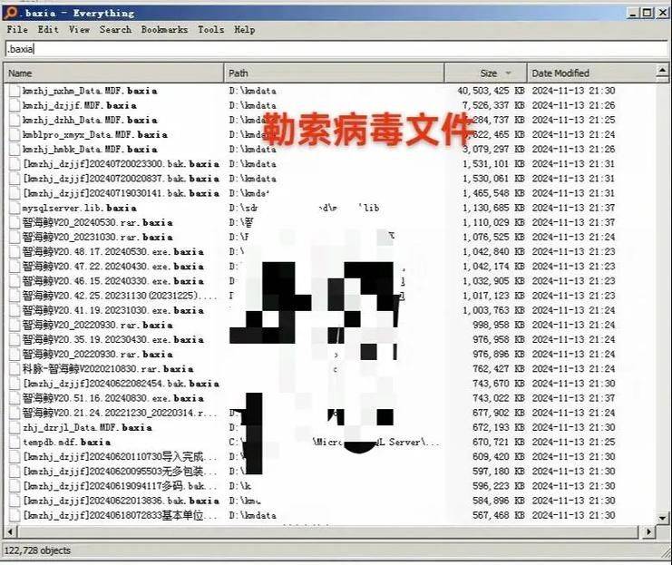Select file 智海鲸V20.42.25.20231130(20231225)
Image resolution: width=672 pixels, height=565 pixels.
pyautogui.click(x=120, y=296)
